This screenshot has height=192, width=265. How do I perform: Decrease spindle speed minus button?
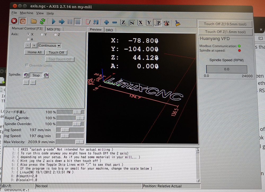(x=26, y=82)
